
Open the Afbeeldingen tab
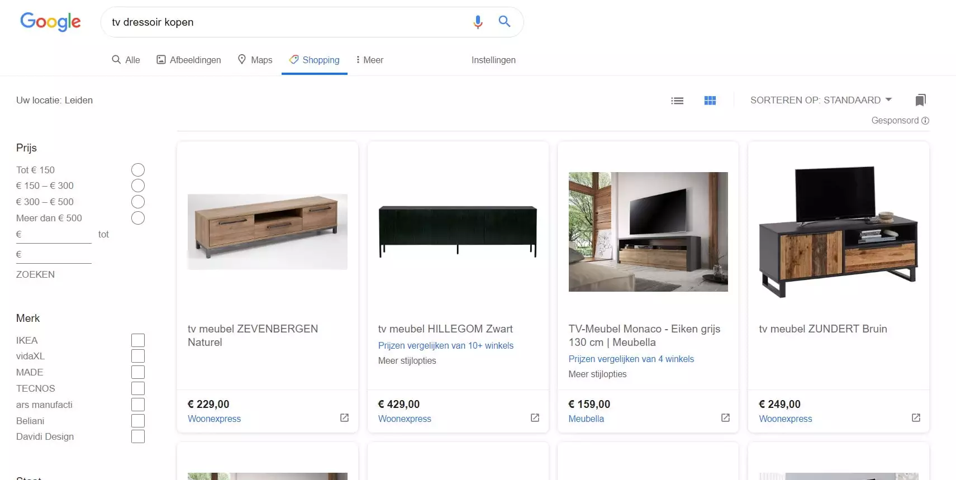188,60
